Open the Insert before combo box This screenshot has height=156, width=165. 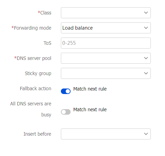[x=106, y=134]
